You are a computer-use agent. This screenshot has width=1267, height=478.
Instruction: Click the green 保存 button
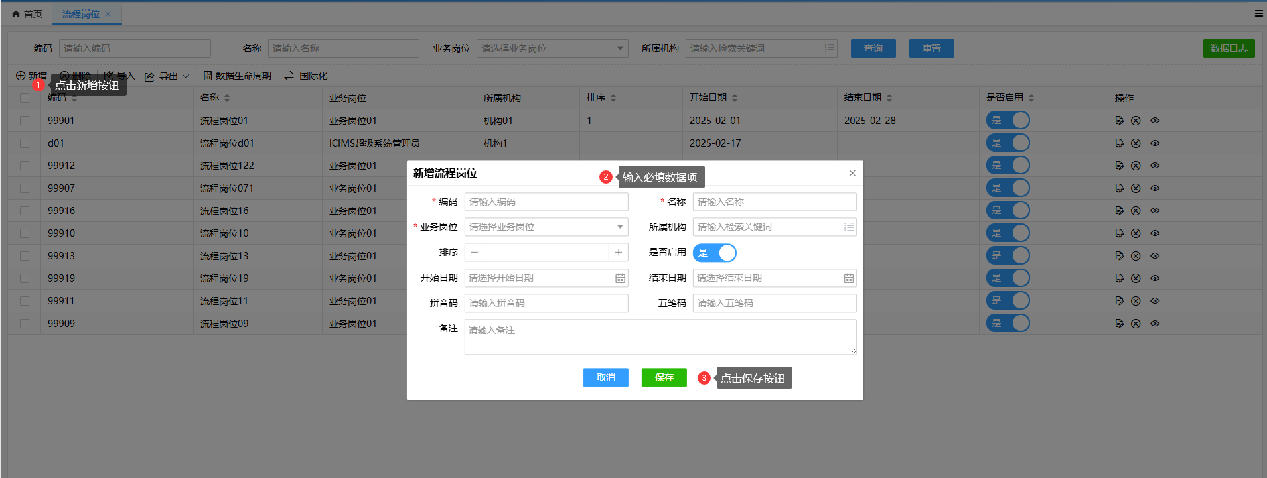tap(664, 377)
